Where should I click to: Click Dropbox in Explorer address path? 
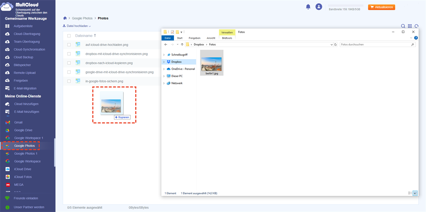point(199,44)
